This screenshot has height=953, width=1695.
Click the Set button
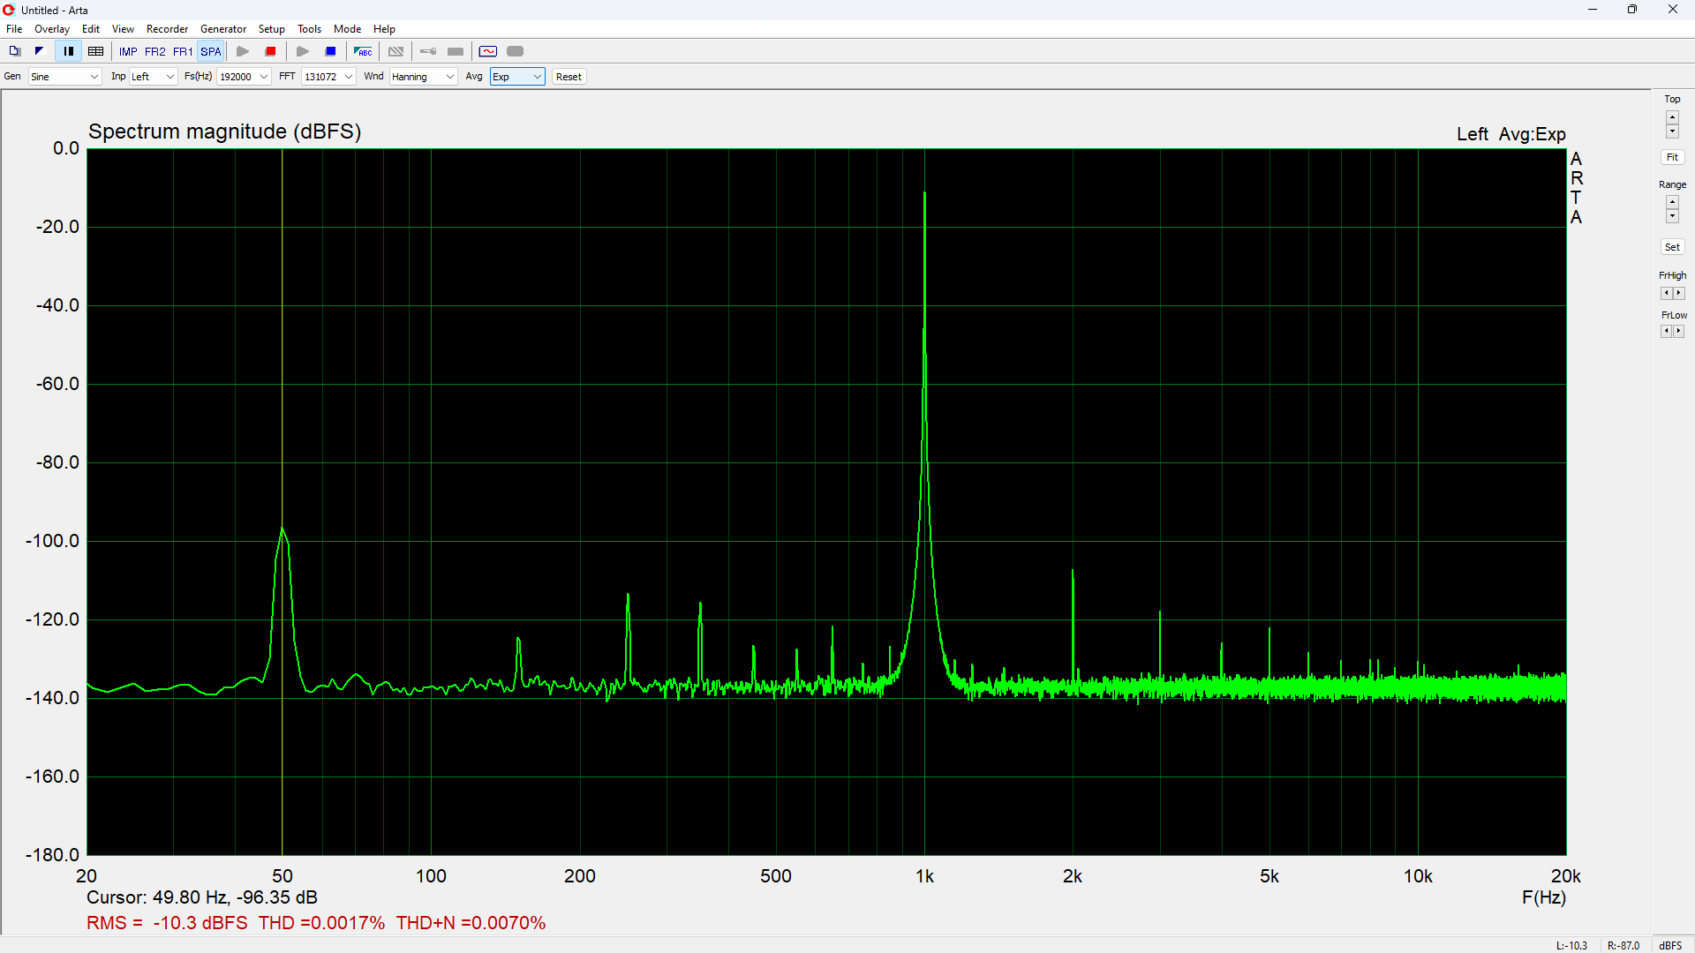click(1672, 247)
